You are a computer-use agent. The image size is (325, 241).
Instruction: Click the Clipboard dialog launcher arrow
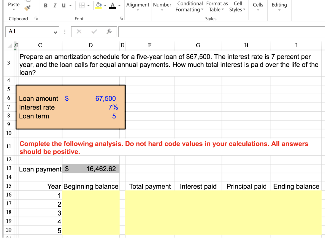click(x=36, y=18)
